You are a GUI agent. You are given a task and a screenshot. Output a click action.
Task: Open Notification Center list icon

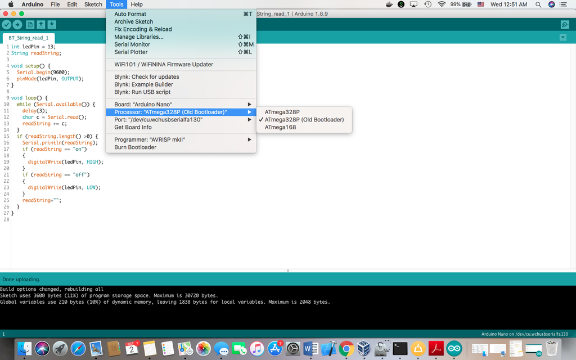coord(562,4)
